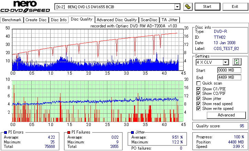This screenshot has height=151, width=249.
Task: Click Jitter maximum 12.2 %
Action: (x=177, y=142)
